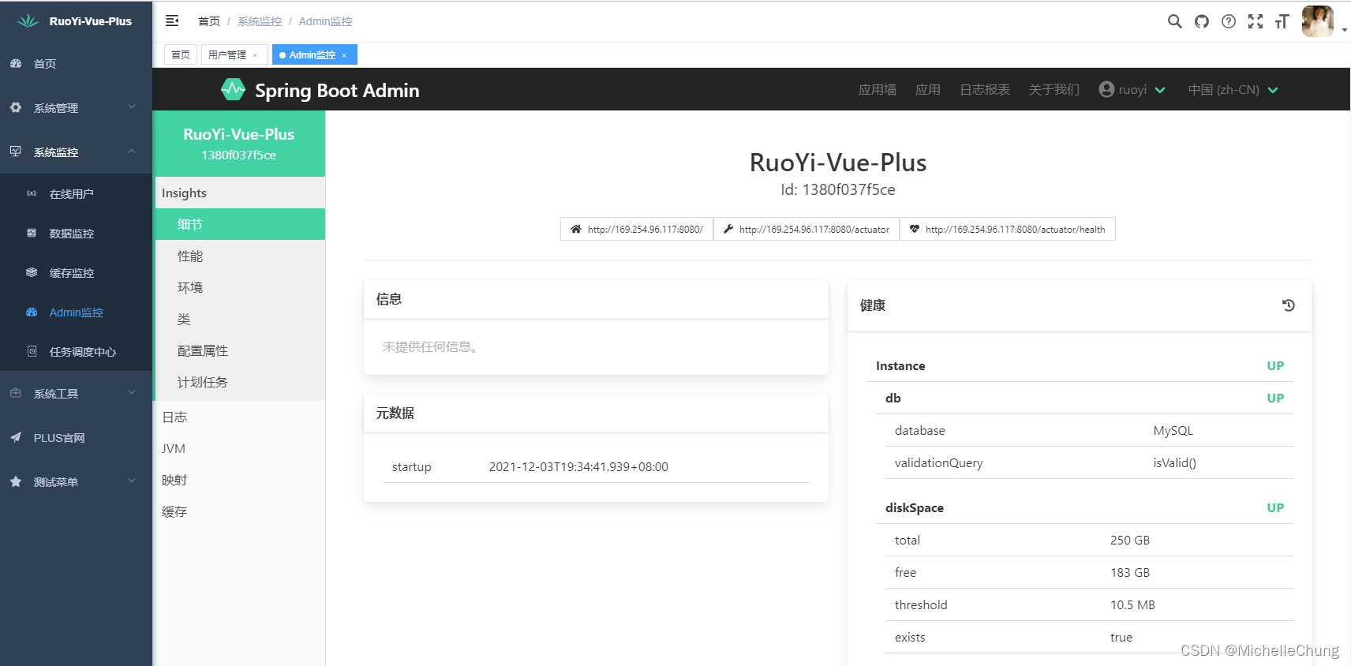Collapse the sidebar with hamburger icon
This screenshot has height=666, width=1351.
[172, 21]
